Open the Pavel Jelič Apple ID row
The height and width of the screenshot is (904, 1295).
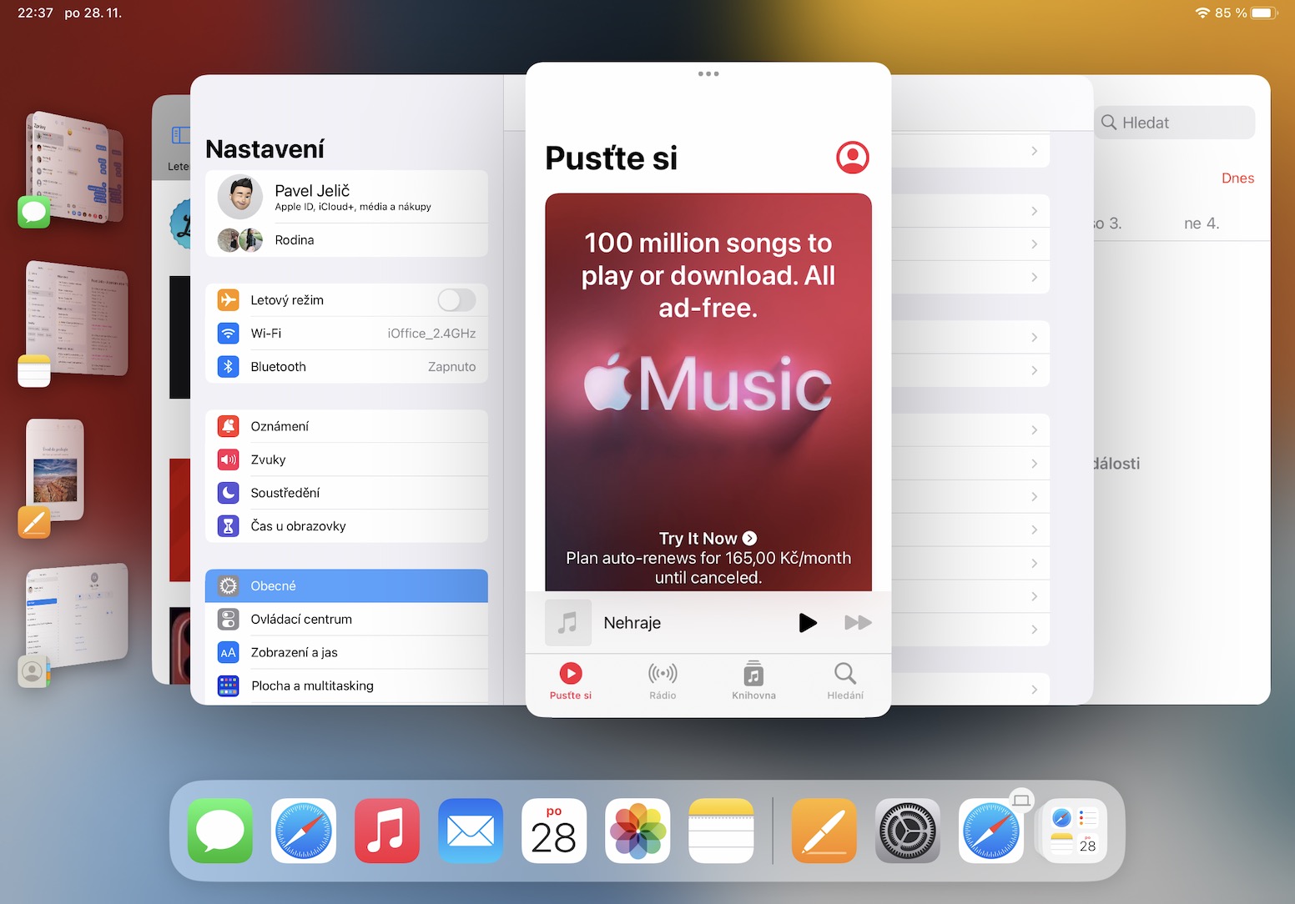[x=346, y=197]
